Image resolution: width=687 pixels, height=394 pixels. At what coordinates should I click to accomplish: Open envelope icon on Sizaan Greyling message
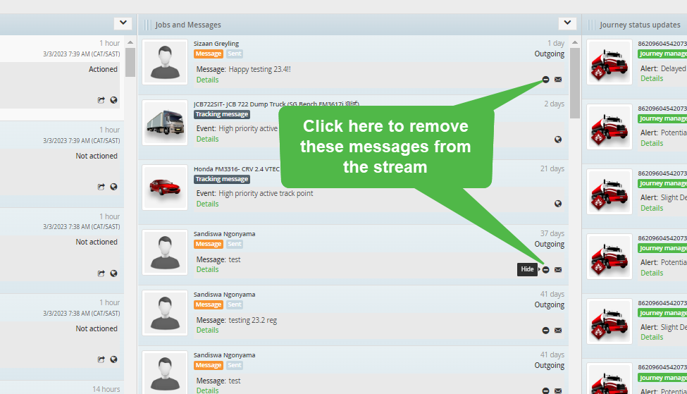coord(558,80)
